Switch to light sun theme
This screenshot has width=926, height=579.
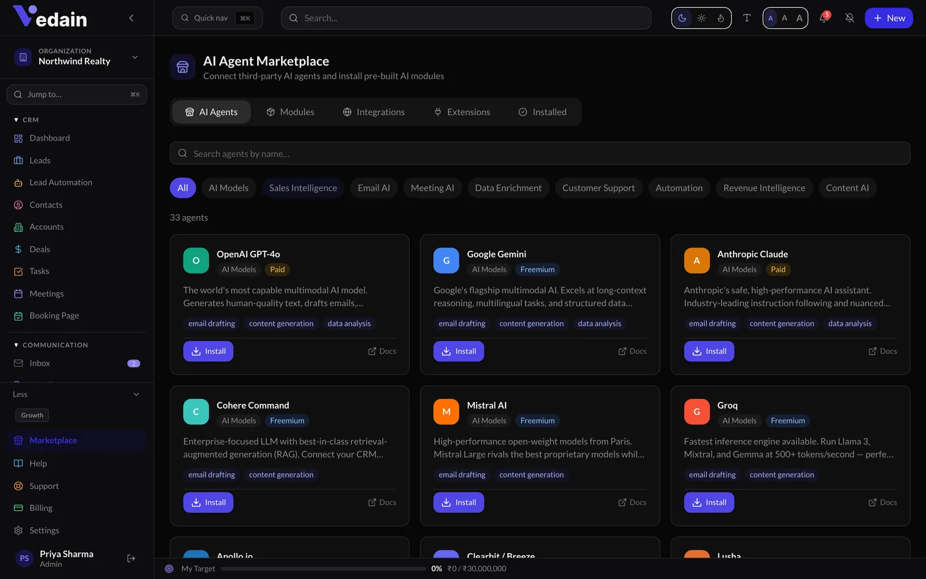tap(702, 18)
